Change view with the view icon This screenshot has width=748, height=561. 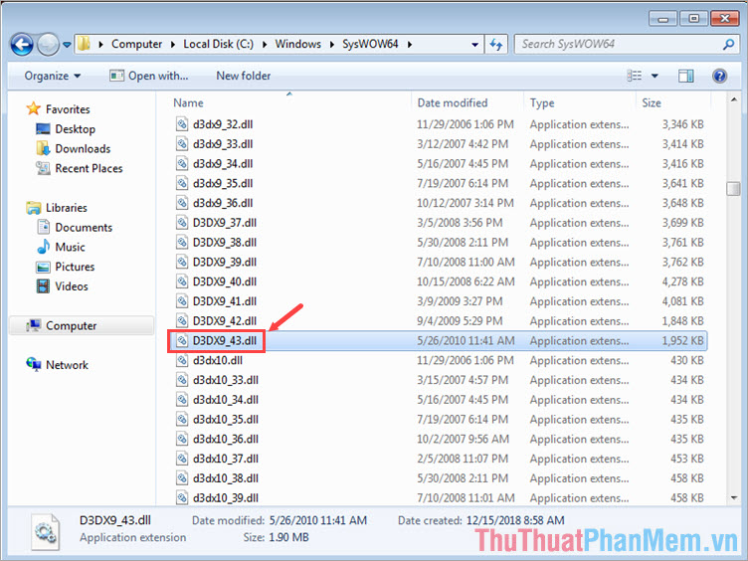tap(634, 76)
